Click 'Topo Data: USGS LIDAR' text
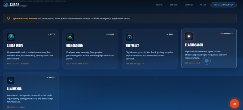Viewport: 243px width, 110px height. point(77,64)
